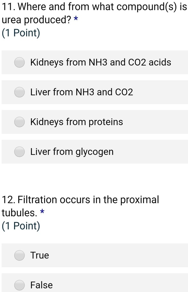This screenshot has height=292, width=188.
Task: Select 'True' for question 12
Action: (19, 255)
